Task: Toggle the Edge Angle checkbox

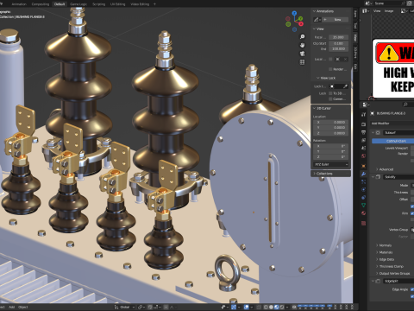Action: tap(412, 289)
